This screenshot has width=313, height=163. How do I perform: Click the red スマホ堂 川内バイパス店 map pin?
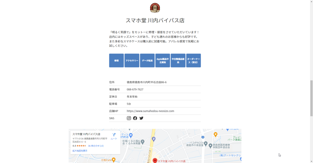tap(155, 161)
